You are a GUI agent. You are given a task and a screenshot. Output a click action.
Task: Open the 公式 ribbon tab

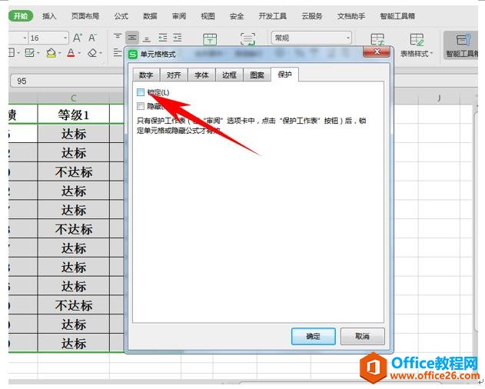point(121,16)
